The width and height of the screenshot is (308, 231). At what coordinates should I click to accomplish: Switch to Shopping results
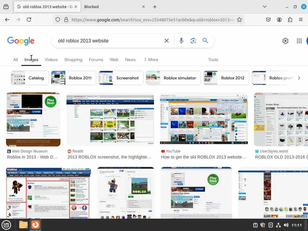click(73, 60)
